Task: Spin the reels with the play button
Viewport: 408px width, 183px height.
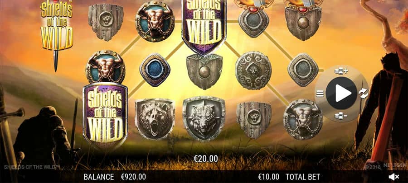Action: 341,94
